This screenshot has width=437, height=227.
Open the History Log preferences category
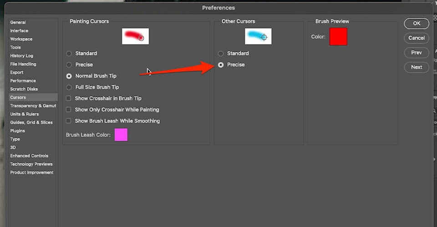coord(21,55)
